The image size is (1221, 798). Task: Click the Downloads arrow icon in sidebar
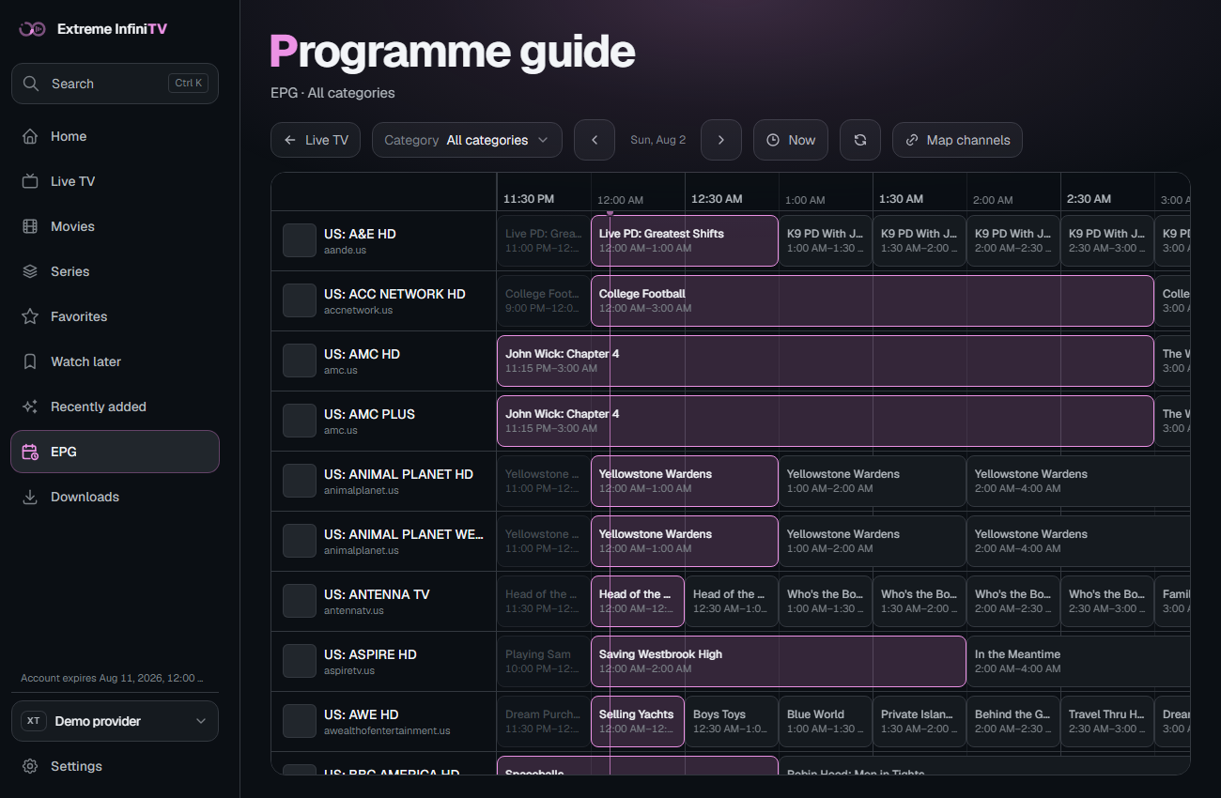pyautogui.click(x=30, y=497)
